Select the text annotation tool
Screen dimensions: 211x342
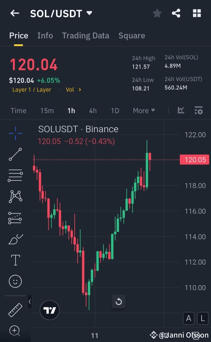point(15,260)
